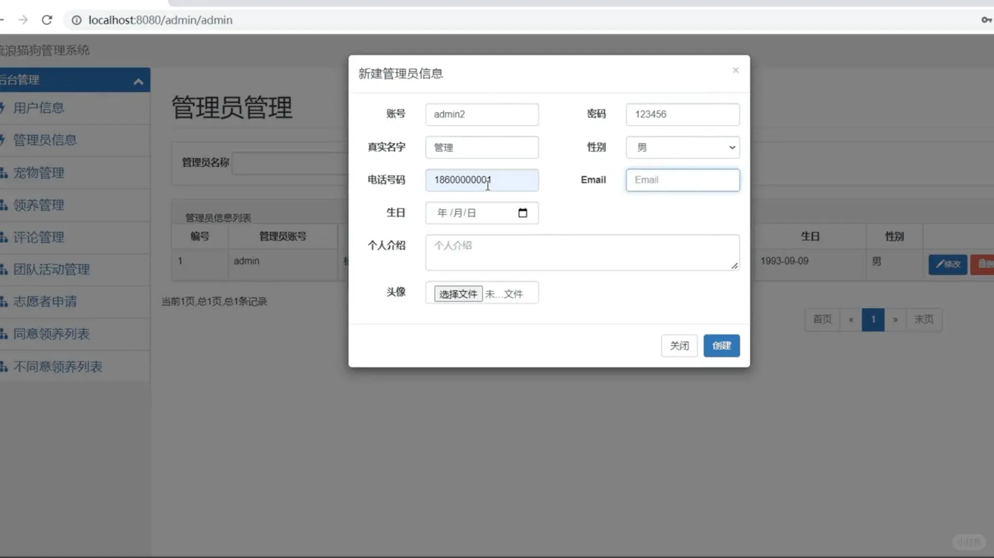Click the site info icon beside URL
994x558 pixels.
coord(77,20)
